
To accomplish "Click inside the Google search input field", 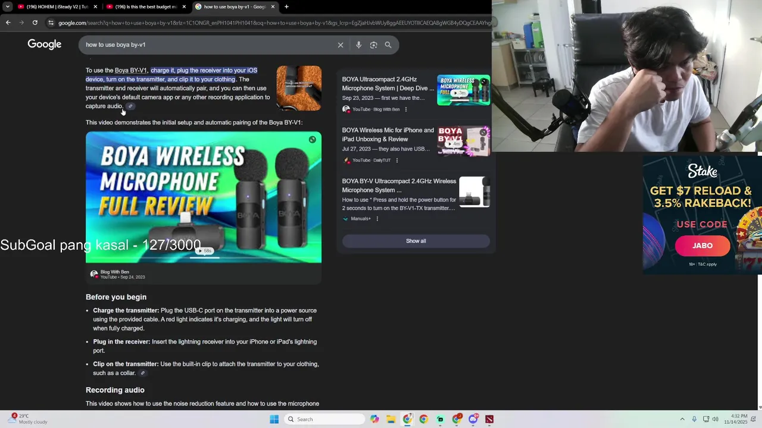I will click(x=208, y=45).
